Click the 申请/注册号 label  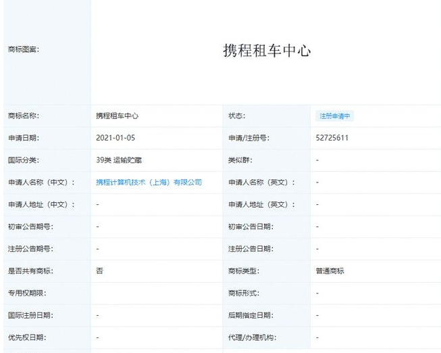click(249, 138)
